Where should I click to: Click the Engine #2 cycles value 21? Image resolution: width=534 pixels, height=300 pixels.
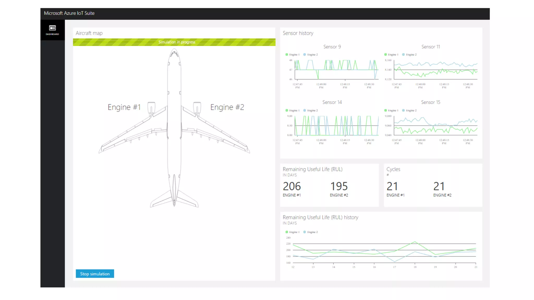tap(439, 186)
